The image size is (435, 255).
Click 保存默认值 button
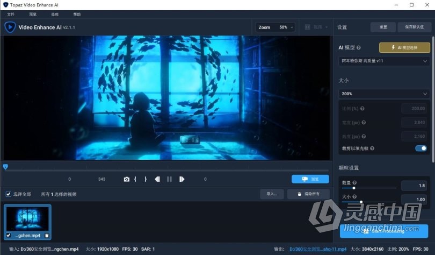pos(414,27)
